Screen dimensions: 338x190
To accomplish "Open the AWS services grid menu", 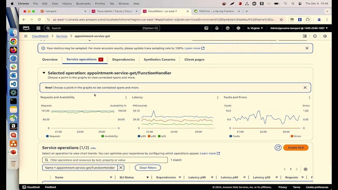I will 38,28.
